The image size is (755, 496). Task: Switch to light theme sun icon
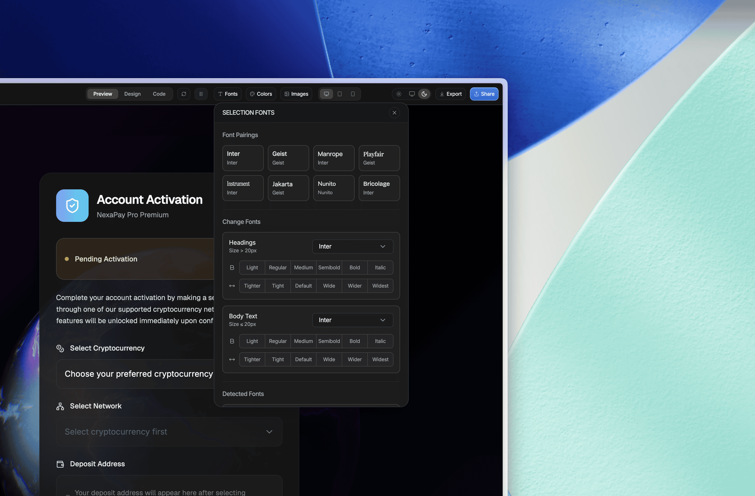click(x=399, y=94)
